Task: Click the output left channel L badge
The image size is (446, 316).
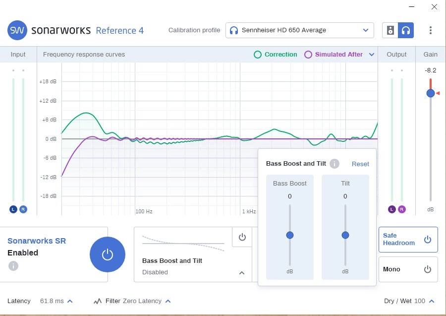Action: tap(391, 209)
